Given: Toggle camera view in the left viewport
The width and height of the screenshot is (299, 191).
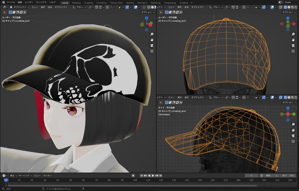Looking at the screenshot, I should pyautogui.click(x=152, y=45).
